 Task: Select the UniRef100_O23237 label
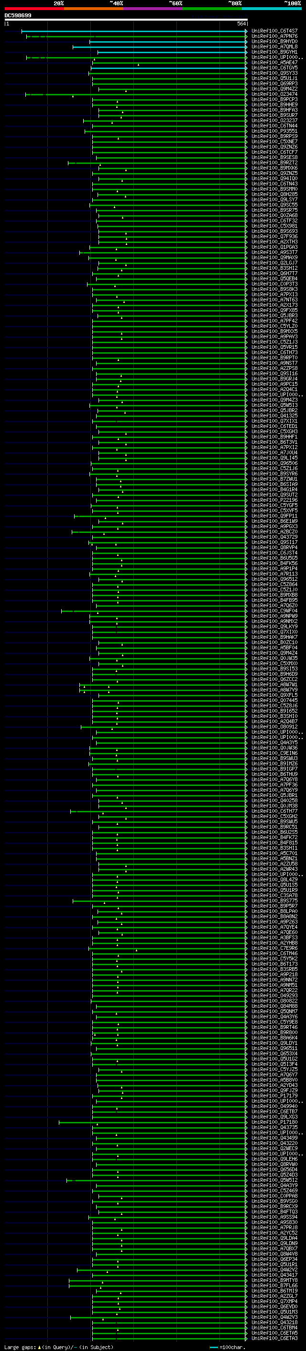coord(274,121)
